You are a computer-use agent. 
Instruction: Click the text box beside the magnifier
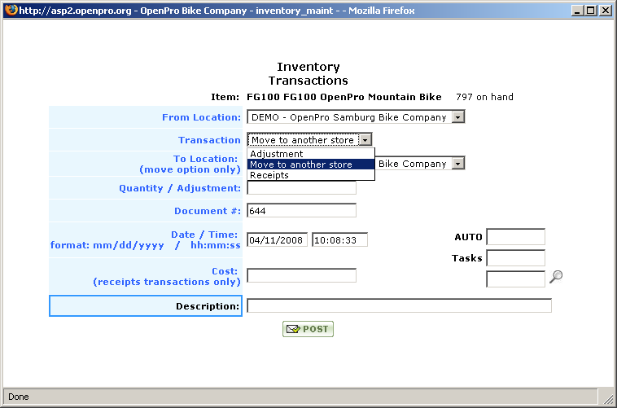tap(515, 279)
